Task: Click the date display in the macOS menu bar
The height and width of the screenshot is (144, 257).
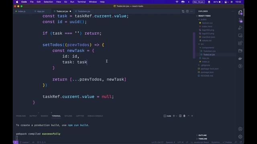Action: (x=198, y=2)
